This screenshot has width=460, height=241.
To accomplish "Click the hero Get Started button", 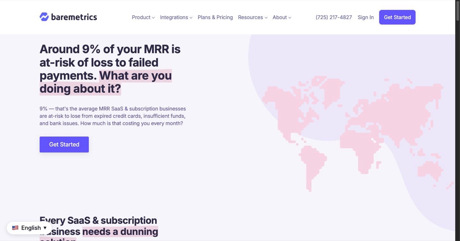I will (x=64, y=144).
